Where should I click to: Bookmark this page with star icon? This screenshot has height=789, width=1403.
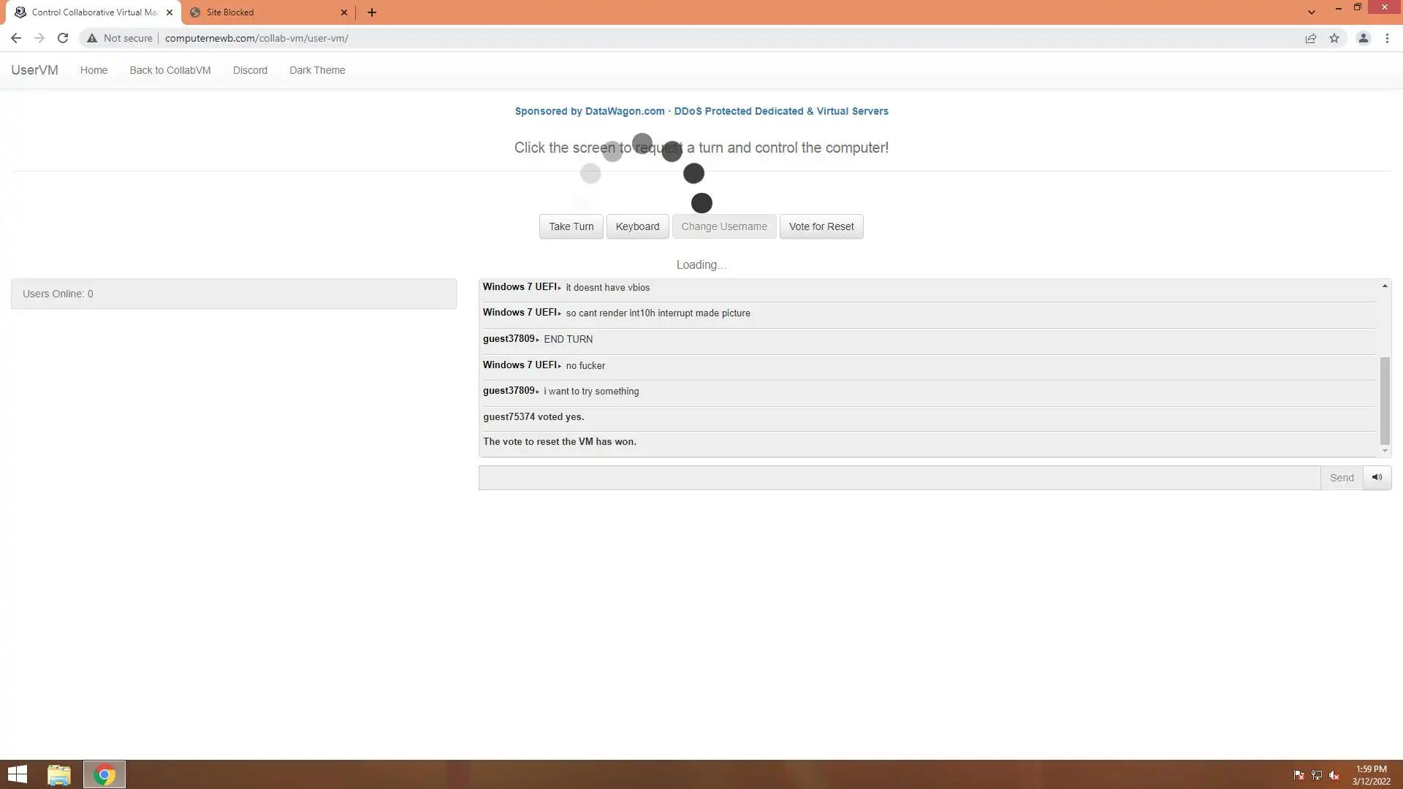(1334, 38)
